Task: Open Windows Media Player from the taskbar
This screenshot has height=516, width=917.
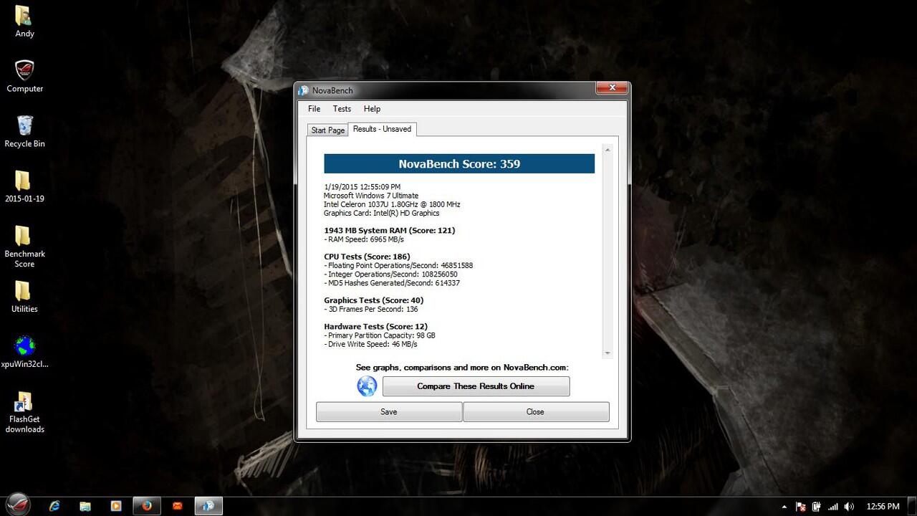Action: (116, 506)
